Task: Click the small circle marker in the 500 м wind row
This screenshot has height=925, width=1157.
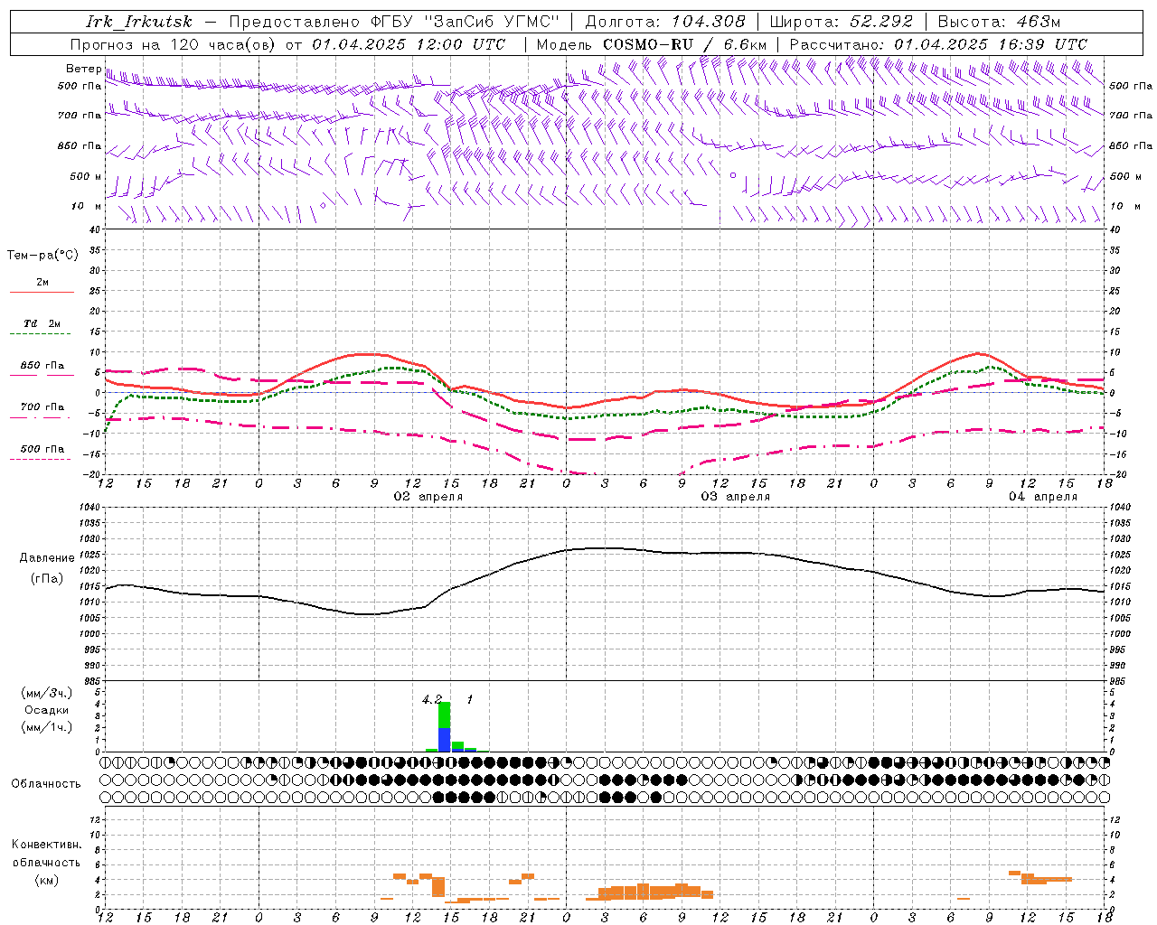Action: pos(733,175)
